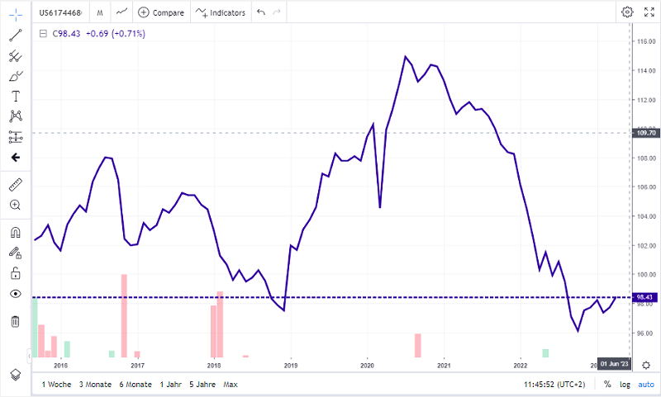Select the text annotation tool
This screenshot has width=661, height=397.
click(x=15, y=96)
